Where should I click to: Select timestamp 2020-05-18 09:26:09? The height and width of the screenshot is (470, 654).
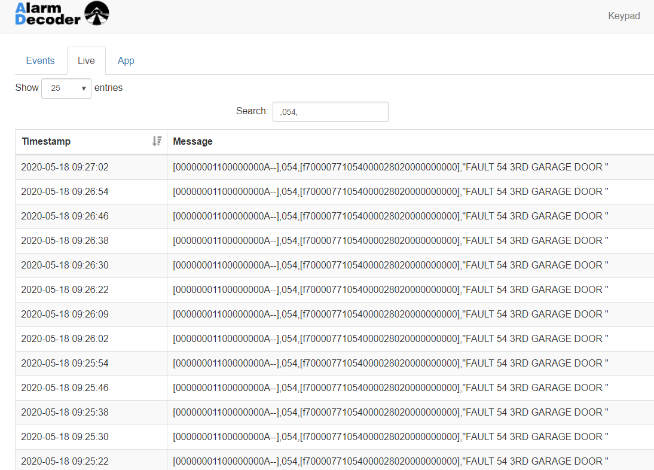[65, 314]
